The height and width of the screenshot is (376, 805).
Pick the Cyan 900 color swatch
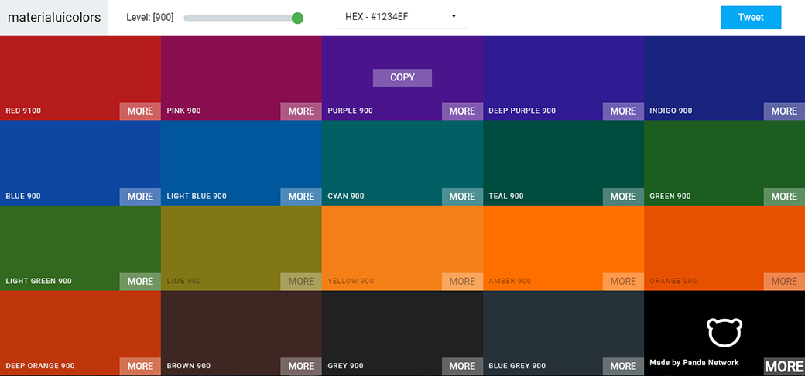[402, 159]
